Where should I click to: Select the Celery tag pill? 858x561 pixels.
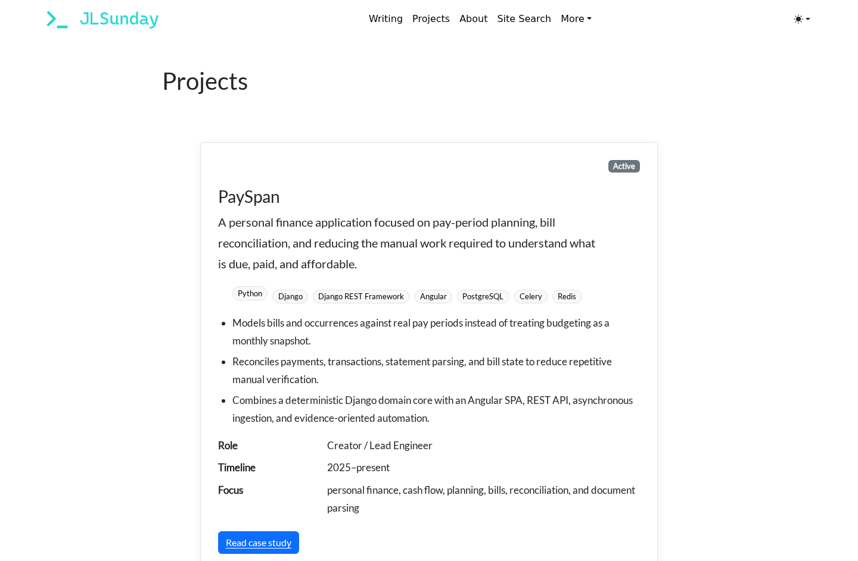pyautogui.click(x=530, y=296)
